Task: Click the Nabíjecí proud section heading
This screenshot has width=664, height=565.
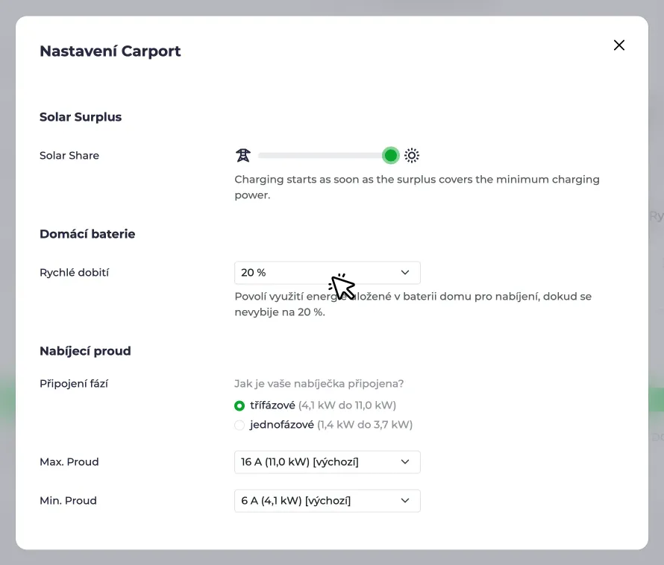Action: (85, 351)
